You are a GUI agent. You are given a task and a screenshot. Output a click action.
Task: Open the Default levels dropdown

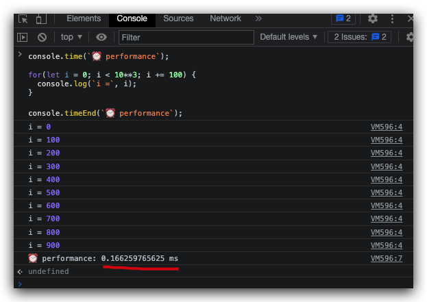click(289, 37)
